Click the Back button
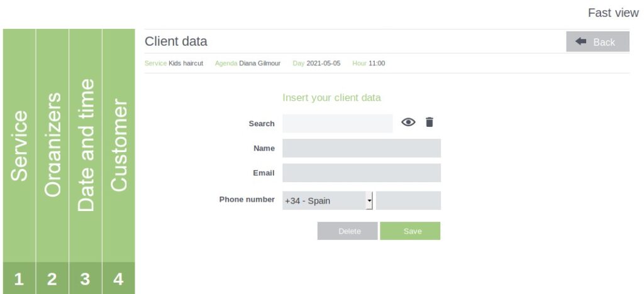 pos(597,41)
